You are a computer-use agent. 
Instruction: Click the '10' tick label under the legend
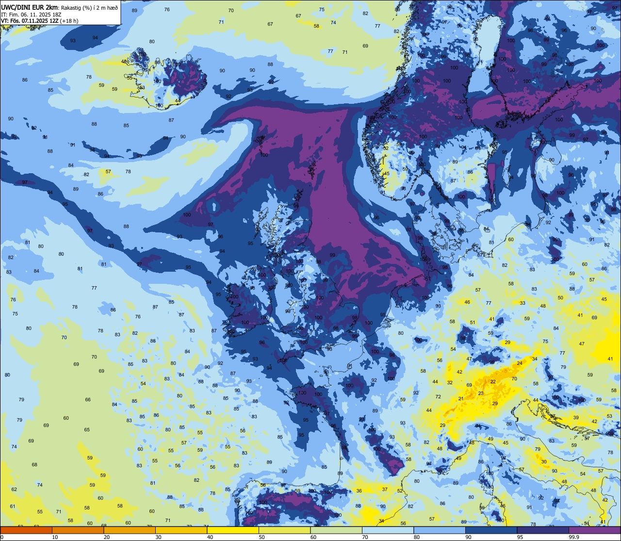pyautogui.click(x=55, y=537)
